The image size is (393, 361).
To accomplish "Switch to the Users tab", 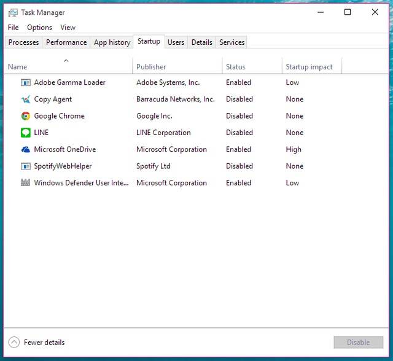I will (x=176, y=42).
